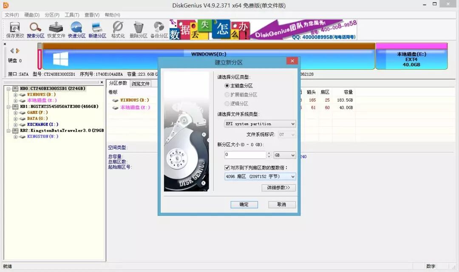Image resolution: width=459 pixels, height=272 pixels.
Task: Select HD0:CT240BX300SSD1 (224GB) in tree
Action: coord(52,88)
